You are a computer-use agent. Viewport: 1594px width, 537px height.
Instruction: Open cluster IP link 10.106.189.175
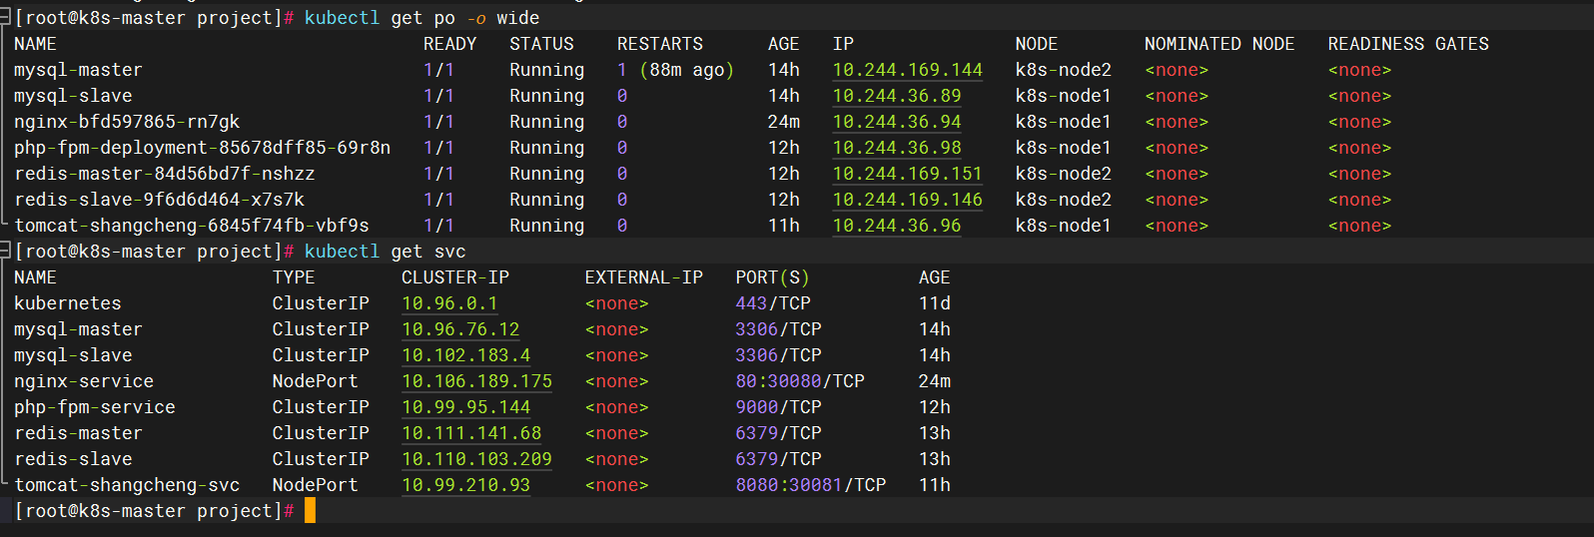[476, 381]
